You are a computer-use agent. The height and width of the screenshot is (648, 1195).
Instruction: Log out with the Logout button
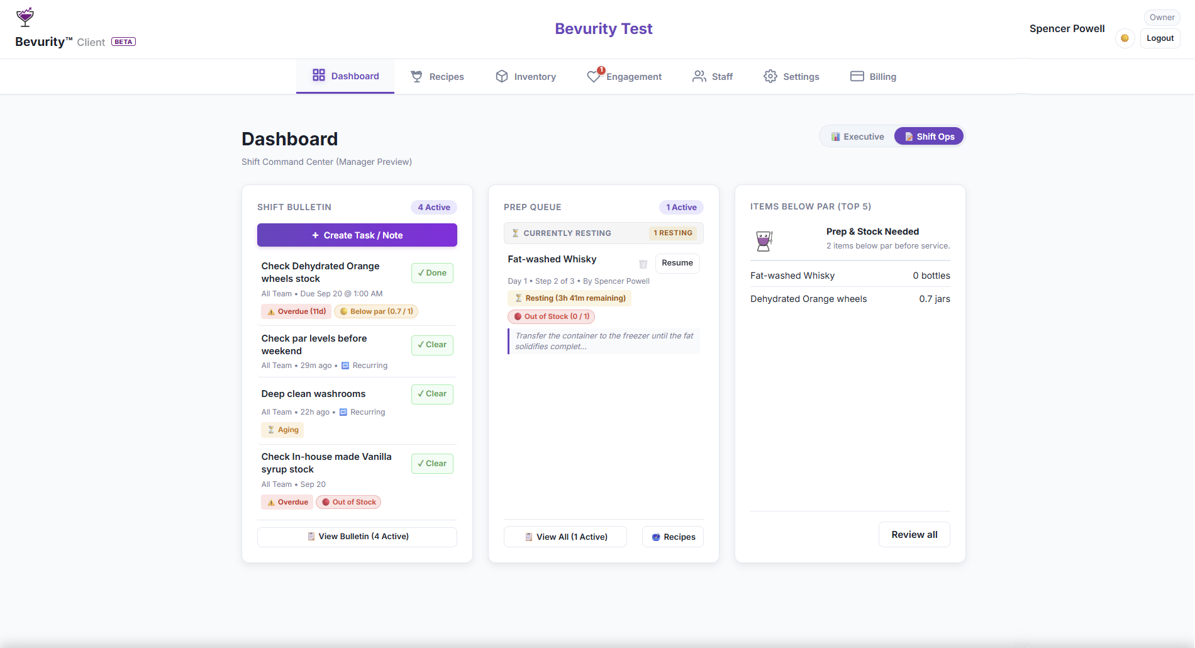click(x=1160, y=38)
